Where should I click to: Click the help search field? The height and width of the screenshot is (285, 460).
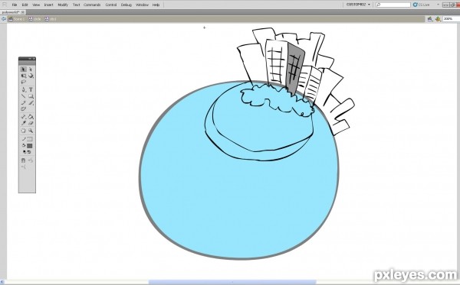(393, 5)
